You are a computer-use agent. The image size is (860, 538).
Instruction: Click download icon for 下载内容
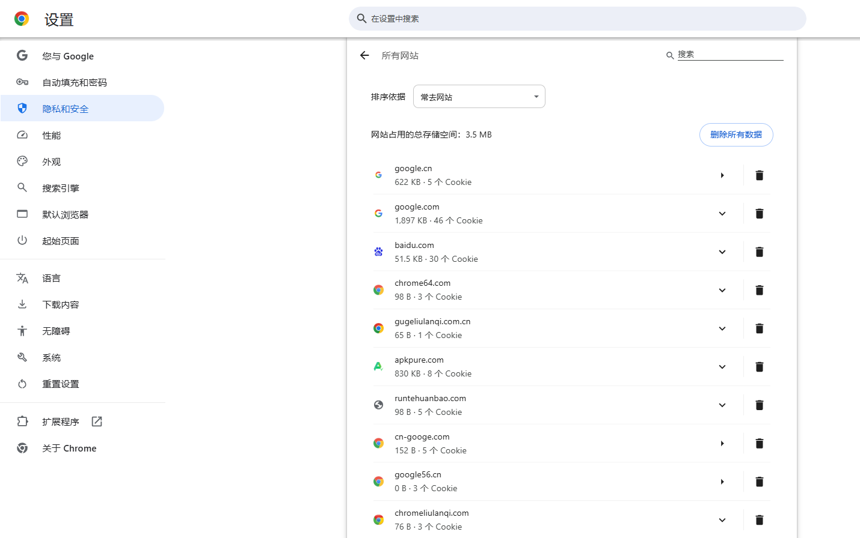[22, 304]
